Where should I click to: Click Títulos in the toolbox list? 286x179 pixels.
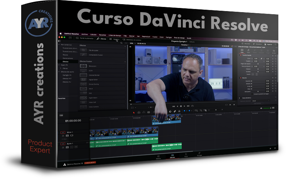click(x=65, y=55)
